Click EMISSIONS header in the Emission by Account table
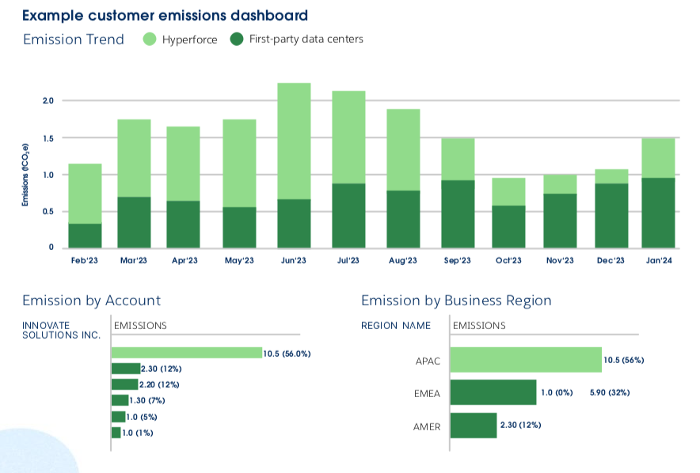Viewport: 700px width, 473px height. (x=140, y=326)
